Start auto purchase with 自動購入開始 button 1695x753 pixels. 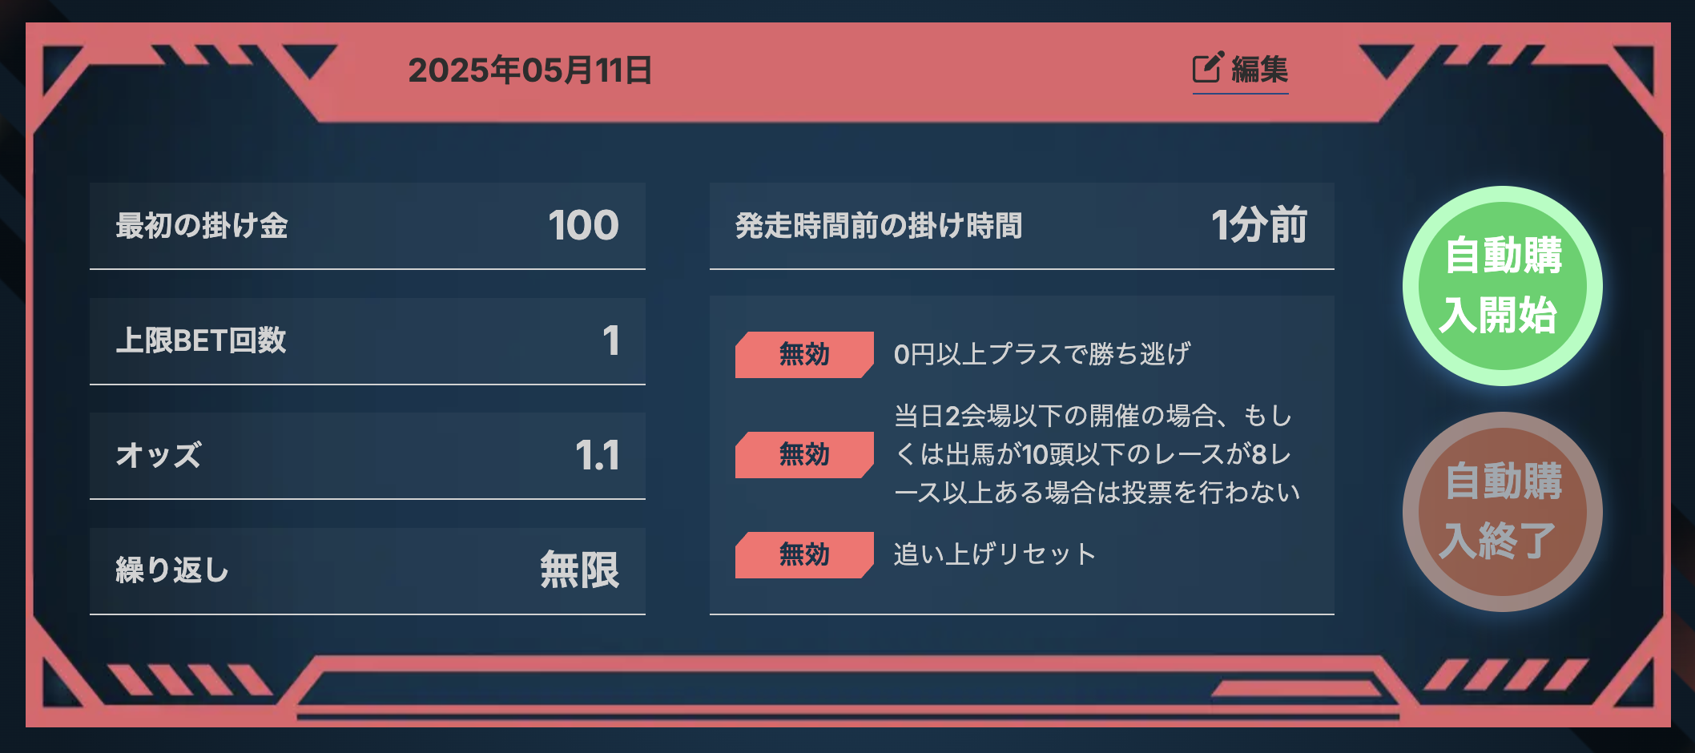click(1502, 286)
